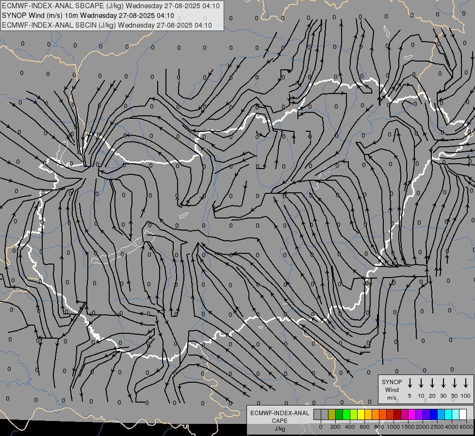475x436 pixels.
Task: Pick the red-orange swatch starting at 800
Action: (x=383, y=414)
